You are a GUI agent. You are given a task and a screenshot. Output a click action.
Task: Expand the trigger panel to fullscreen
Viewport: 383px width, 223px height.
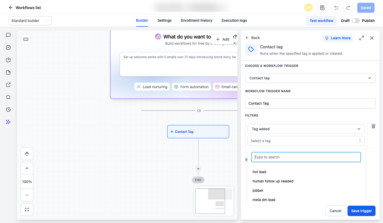pos(362,38)
